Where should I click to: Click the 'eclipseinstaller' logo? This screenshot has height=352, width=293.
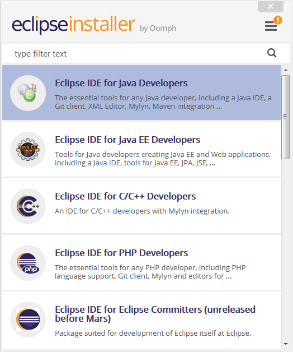[73, 24]
